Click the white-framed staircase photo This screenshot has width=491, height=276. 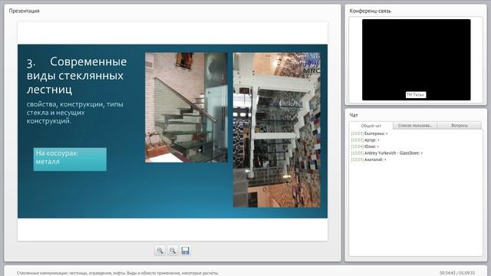point(277,130)
